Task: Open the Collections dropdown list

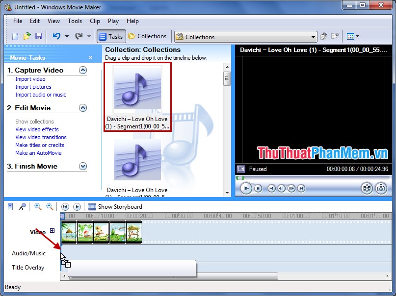Action: (x=315, y=36)
